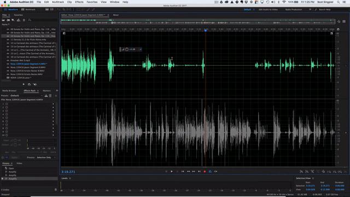
Task: Click the 3:19.271 timecode display
Action: tap(68, 172)
